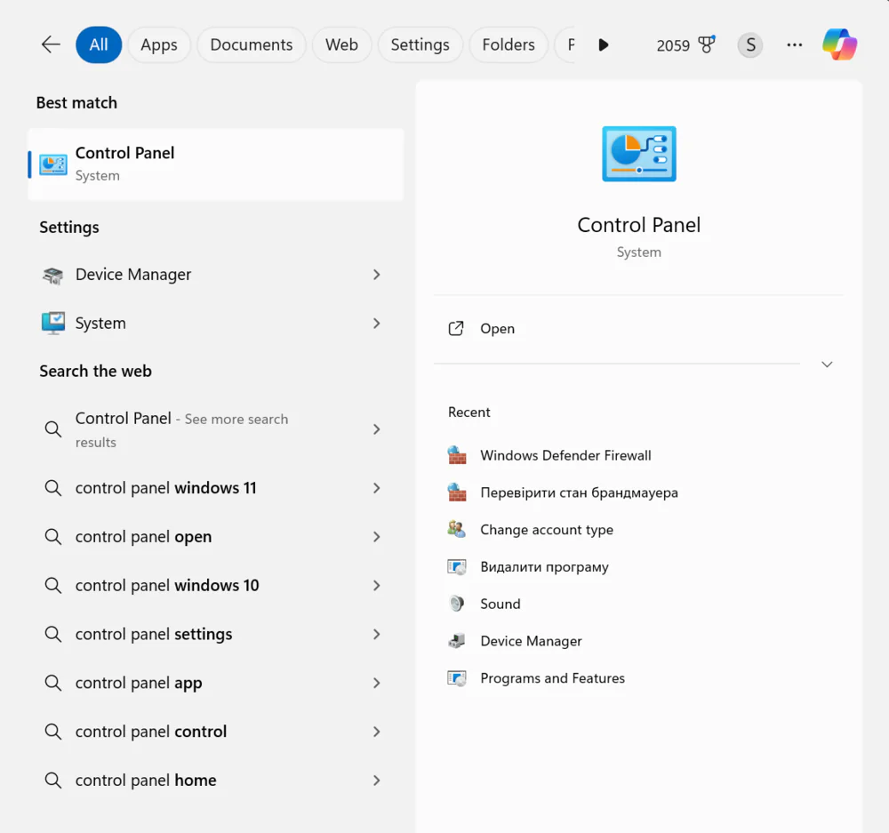Expand Device Manager settings chevron
This screenshot has width=889, height=833.
click(376, 275)
